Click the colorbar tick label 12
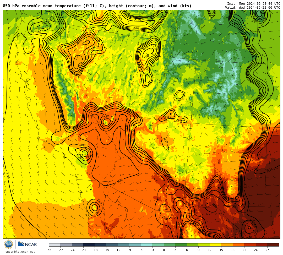Viewport: 283px width, 255px height. point(210,250)
